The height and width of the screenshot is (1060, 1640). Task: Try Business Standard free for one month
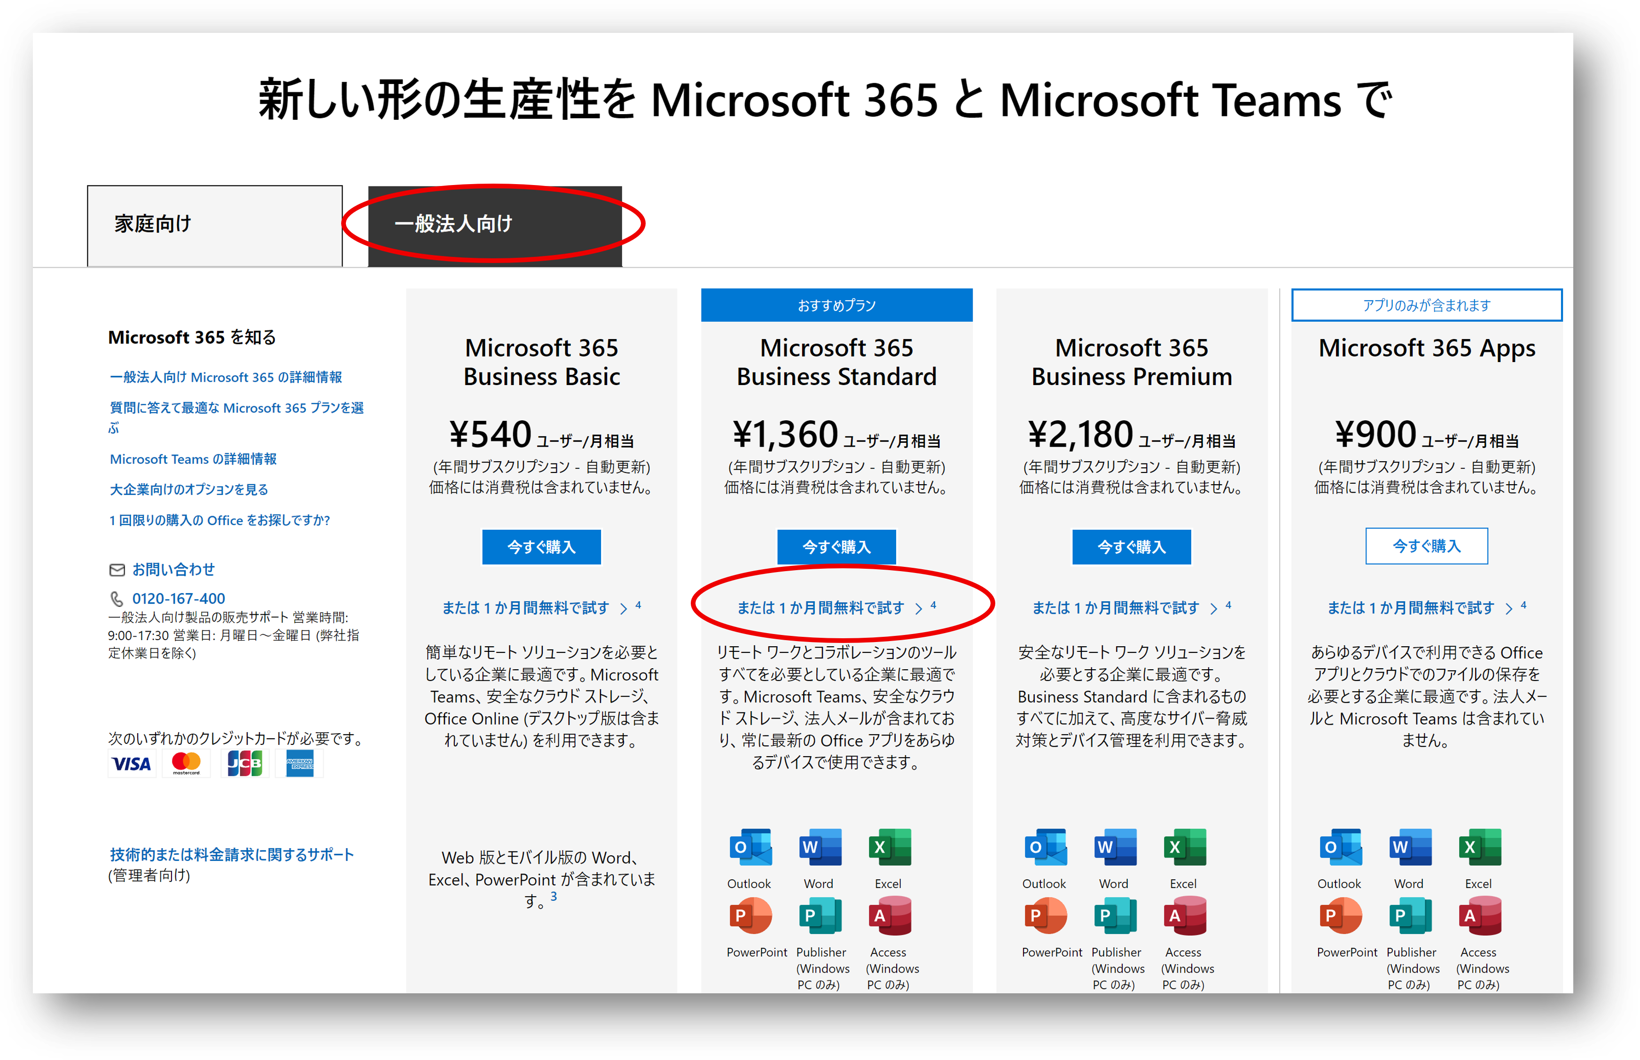tap(820, 608)
